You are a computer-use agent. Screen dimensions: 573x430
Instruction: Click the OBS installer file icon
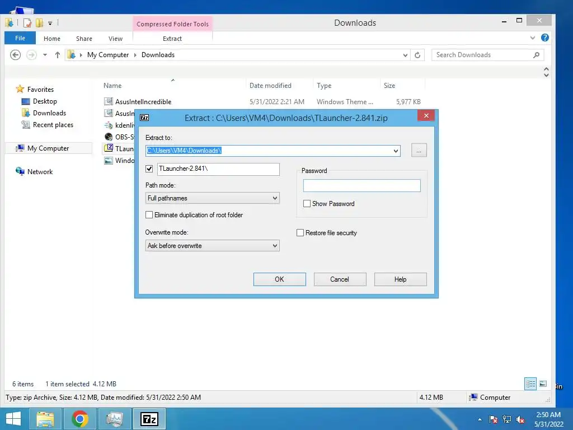tap(109, 137)
